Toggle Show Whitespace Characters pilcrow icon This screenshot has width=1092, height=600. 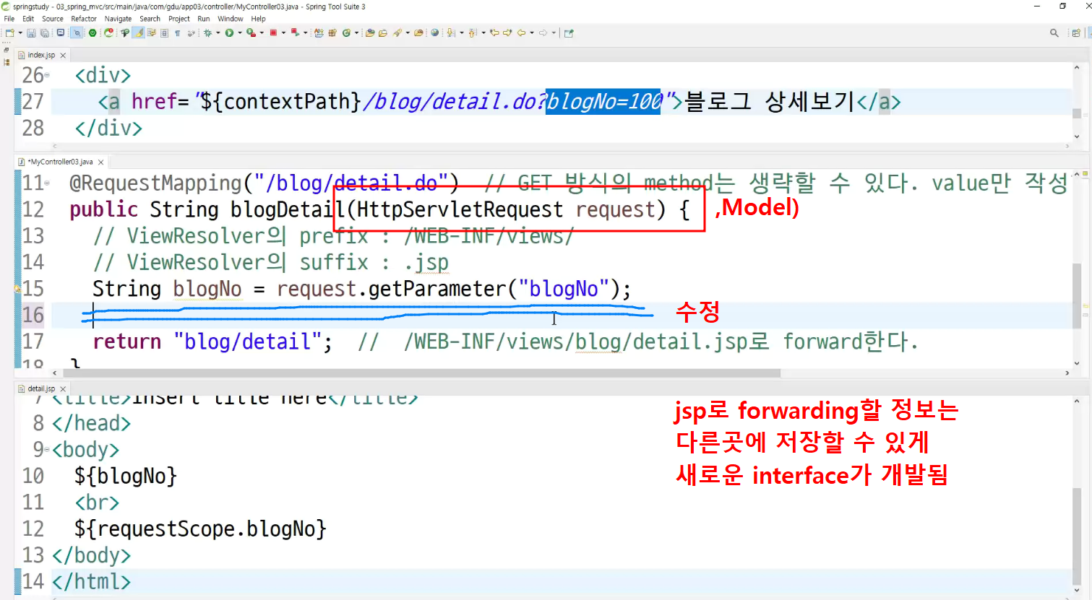(177, 32)
